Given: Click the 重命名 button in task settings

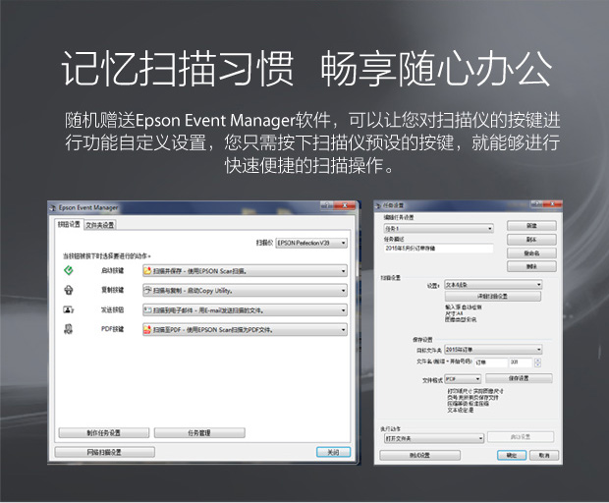Looking at the screenshot, I should coord(531,253).
